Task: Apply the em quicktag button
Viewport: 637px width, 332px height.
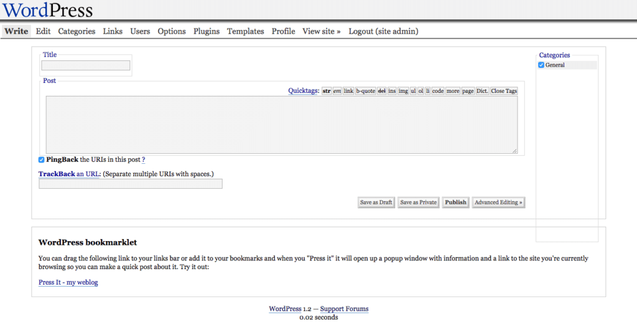Action: tap(337, 91)
